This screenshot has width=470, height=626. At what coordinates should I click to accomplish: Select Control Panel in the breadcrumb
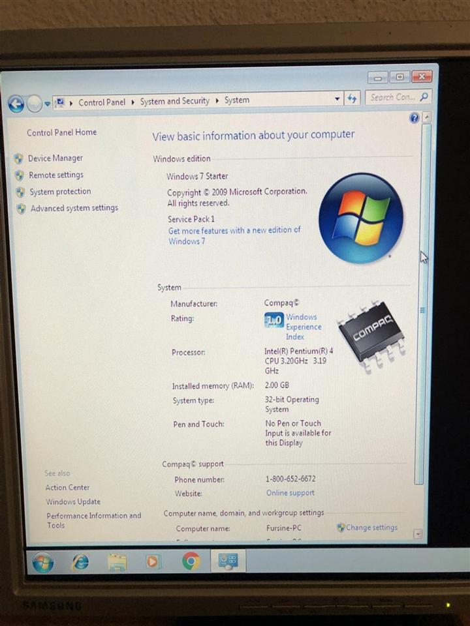(x=102, y=102)
